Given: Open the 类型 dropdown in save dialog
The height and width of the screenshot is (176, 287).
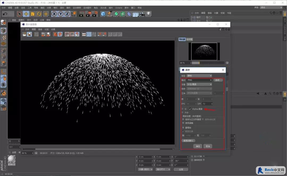Looking at the screenshot, I should tap(199, 76).
